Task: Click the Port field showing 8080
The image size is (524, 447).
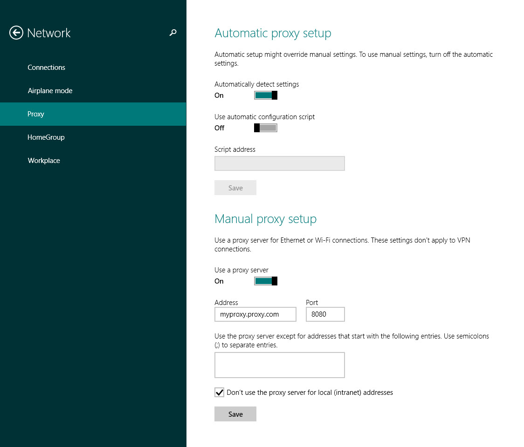Action: 325,314
